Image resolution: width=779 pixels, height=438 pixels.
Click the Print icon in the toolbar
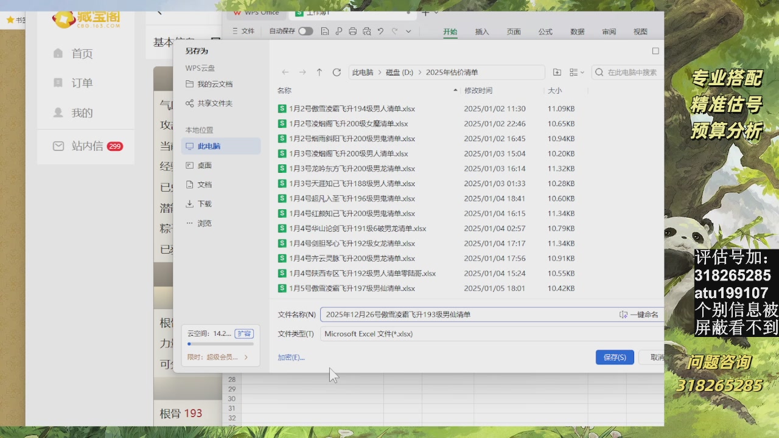click(x=353, y=31)
